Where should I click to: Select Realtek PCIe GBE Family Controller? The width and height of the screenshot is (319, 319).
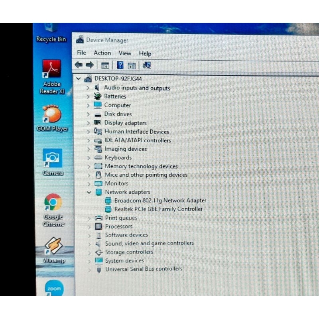click(x=158, y=209)
